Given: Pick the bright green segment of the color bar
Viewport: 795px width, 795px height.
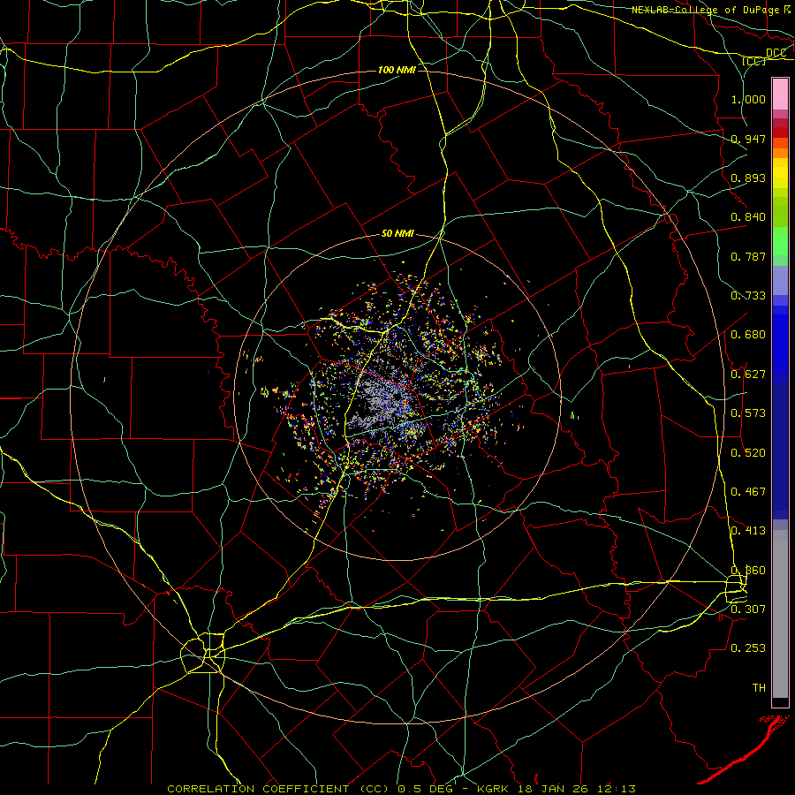Looking at the screenshot, I should click(x=780, y=241).
